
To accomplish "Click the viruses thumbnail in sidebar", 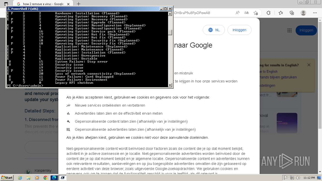I will (x=287, y=123).
